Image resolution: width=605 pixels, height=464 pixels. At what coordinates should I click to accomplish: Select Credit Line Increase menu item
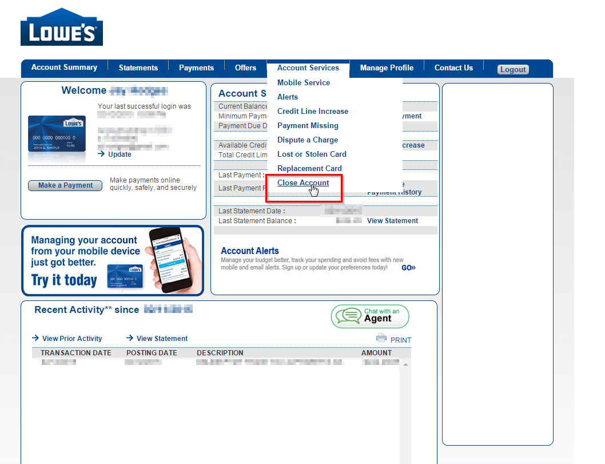coord(313,111)
